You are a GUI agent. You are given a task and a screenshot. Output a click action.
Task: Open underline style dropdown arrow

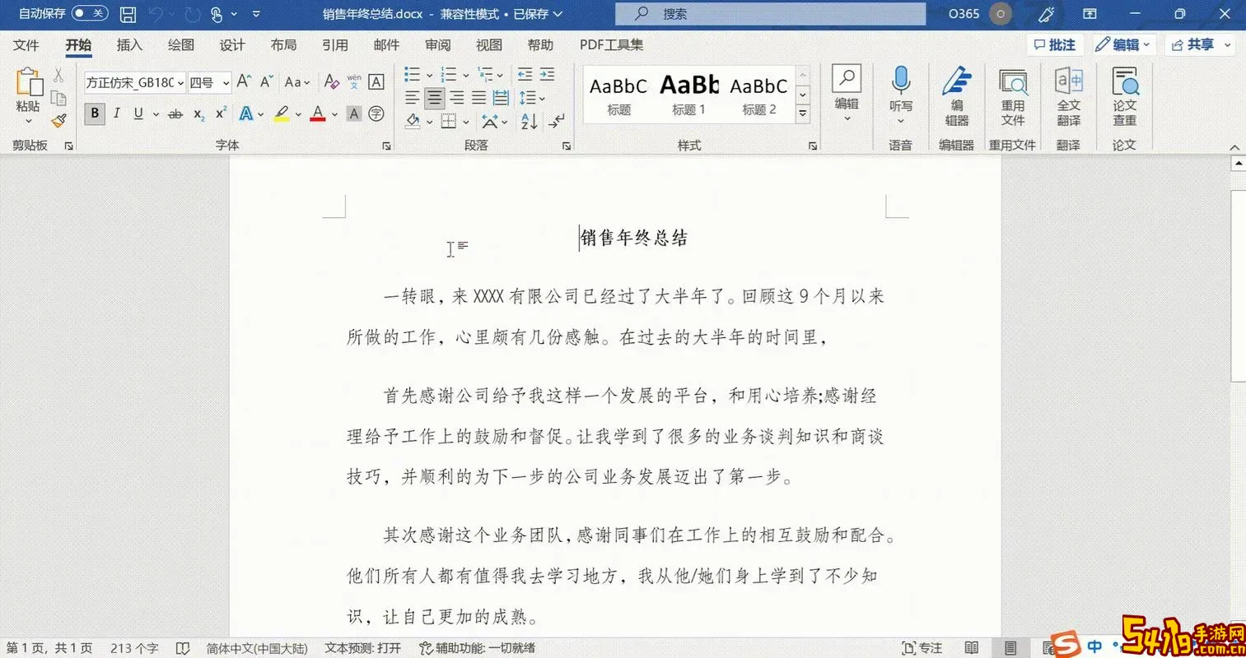click(156, 114)
